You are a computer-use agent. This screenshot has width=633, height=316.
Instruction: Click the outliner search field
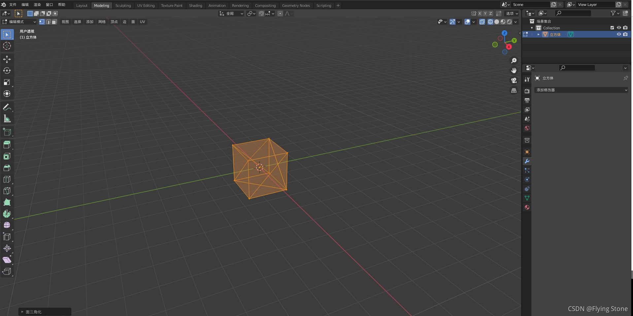[x=573, y=13]
